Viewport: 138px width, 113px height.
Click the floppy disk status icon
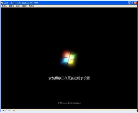tap(9, 110)
